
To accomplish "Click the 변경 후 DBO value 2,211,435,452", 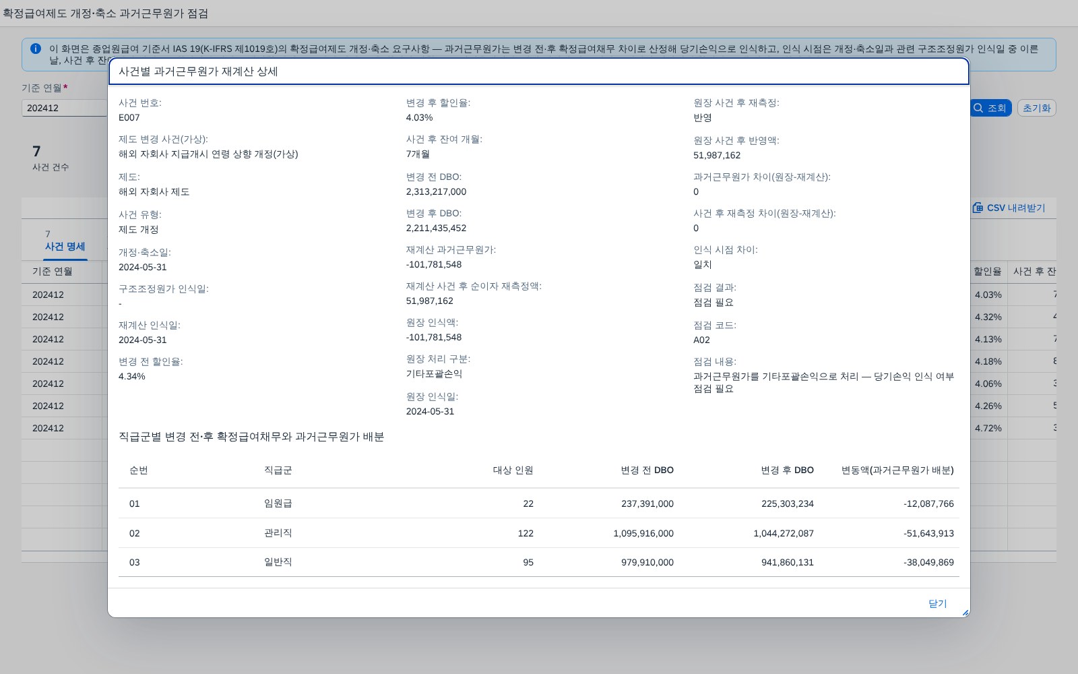I will 436,228.
